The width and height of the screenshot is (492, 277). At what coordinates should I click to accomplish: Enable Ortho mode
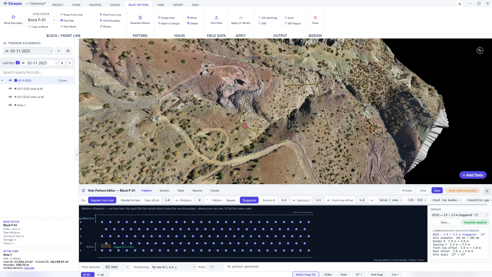tap(328, 275)
